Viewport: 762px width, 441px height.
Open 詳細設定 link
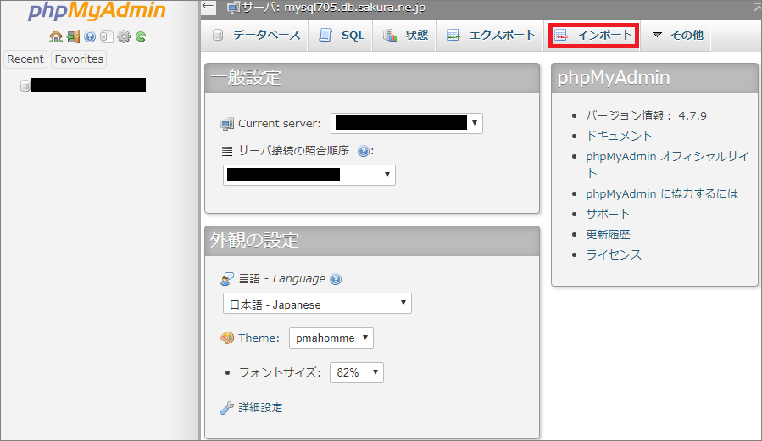tap(260, 407)
